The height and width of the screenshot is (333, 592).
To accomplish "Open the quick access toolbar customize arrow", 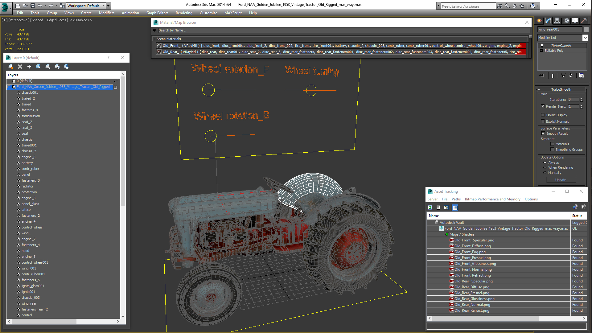I will coord(108,6).
